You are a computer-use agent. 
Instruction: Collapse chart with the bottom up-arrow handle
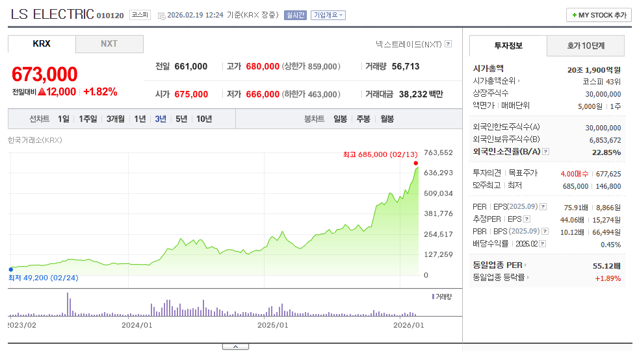pos(235,346)
